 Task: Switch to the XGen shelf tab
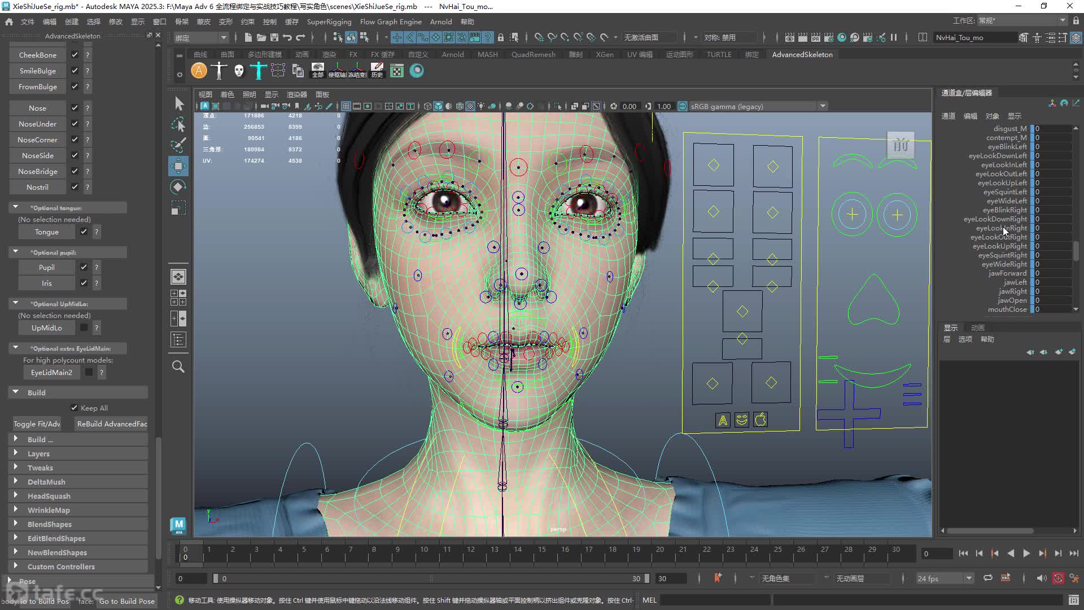[x=604, y=55]
